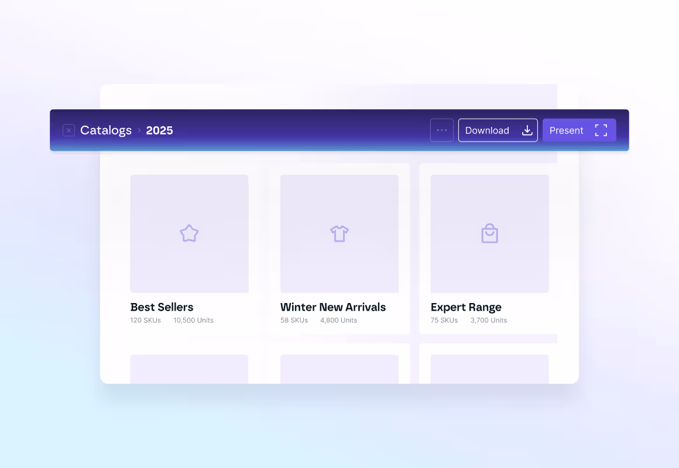Click the 10,500 Units label
Viewport: 679px width, 468px height.
[x=194, y=321]
